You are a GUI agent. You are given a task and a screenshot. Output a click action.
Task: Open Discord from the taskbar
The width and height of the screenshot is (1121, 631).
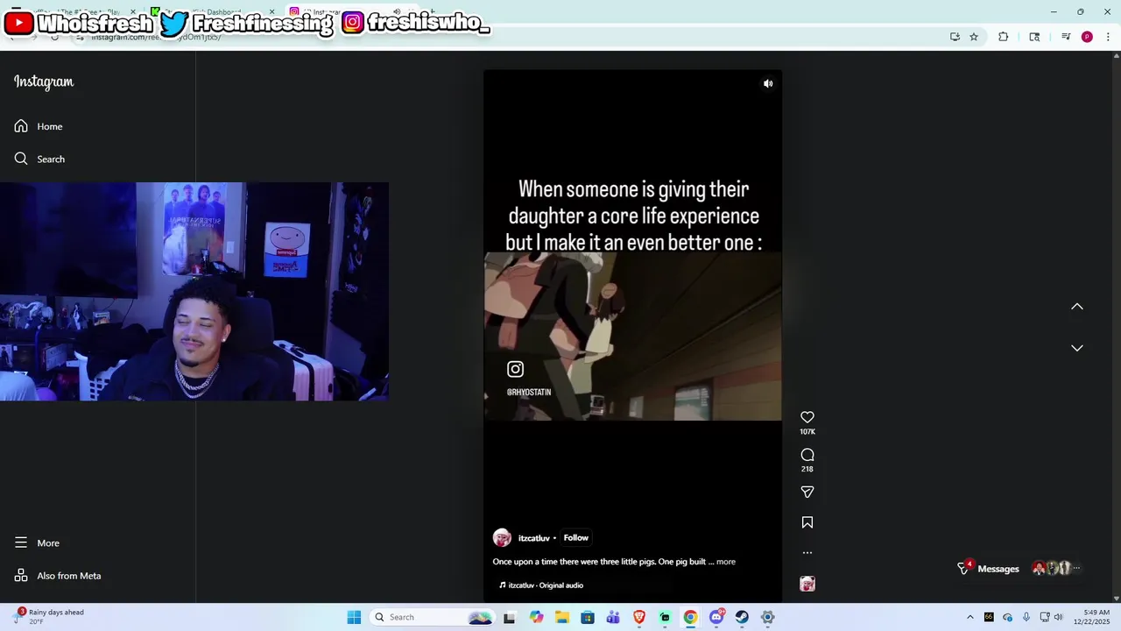point(716,617)
